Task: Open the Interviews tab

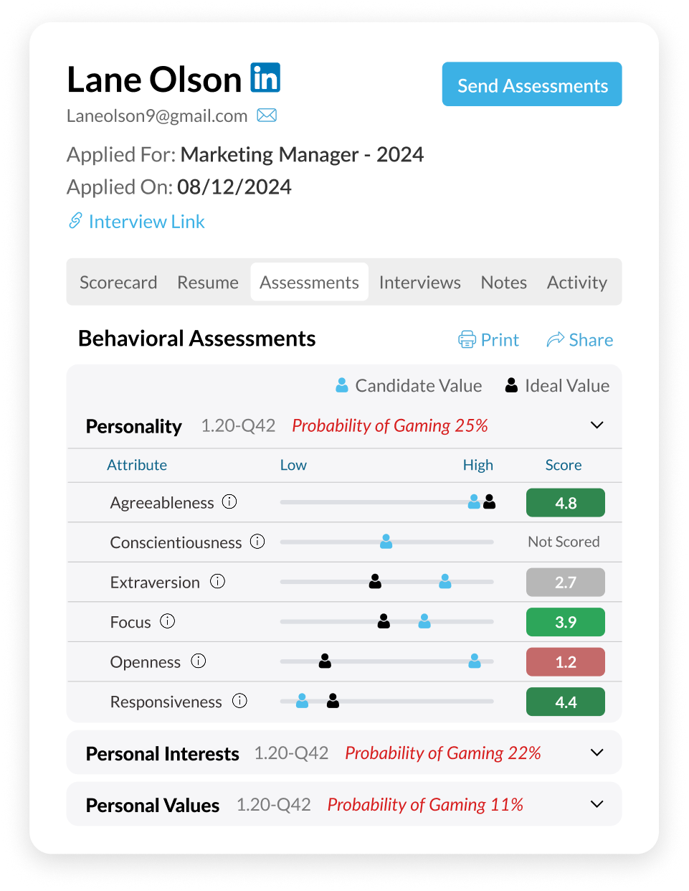Action: click(419, 282)
